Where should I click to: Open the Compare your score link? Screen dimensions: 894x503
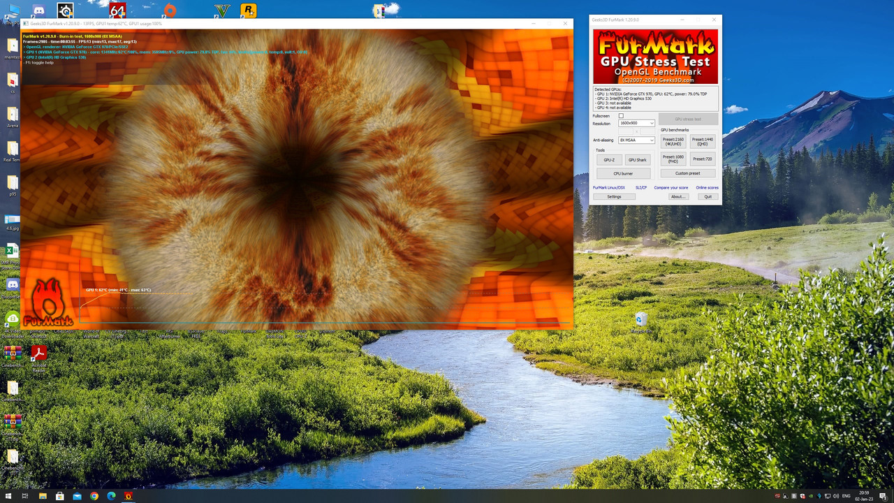click(x=671, y=187)
